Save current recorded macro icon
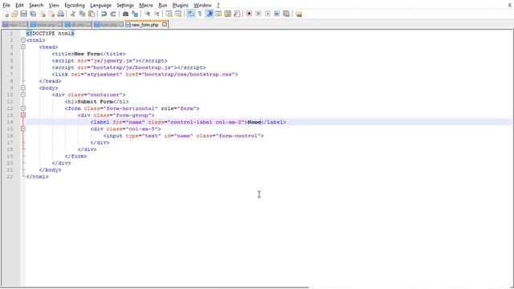This screenshot has width=514, height=289. [x=286, y=14]
